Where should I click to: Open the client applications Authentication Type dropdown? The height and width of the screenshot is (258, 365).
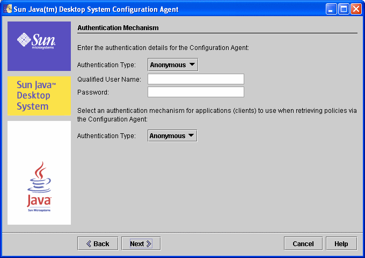point(172,135)
